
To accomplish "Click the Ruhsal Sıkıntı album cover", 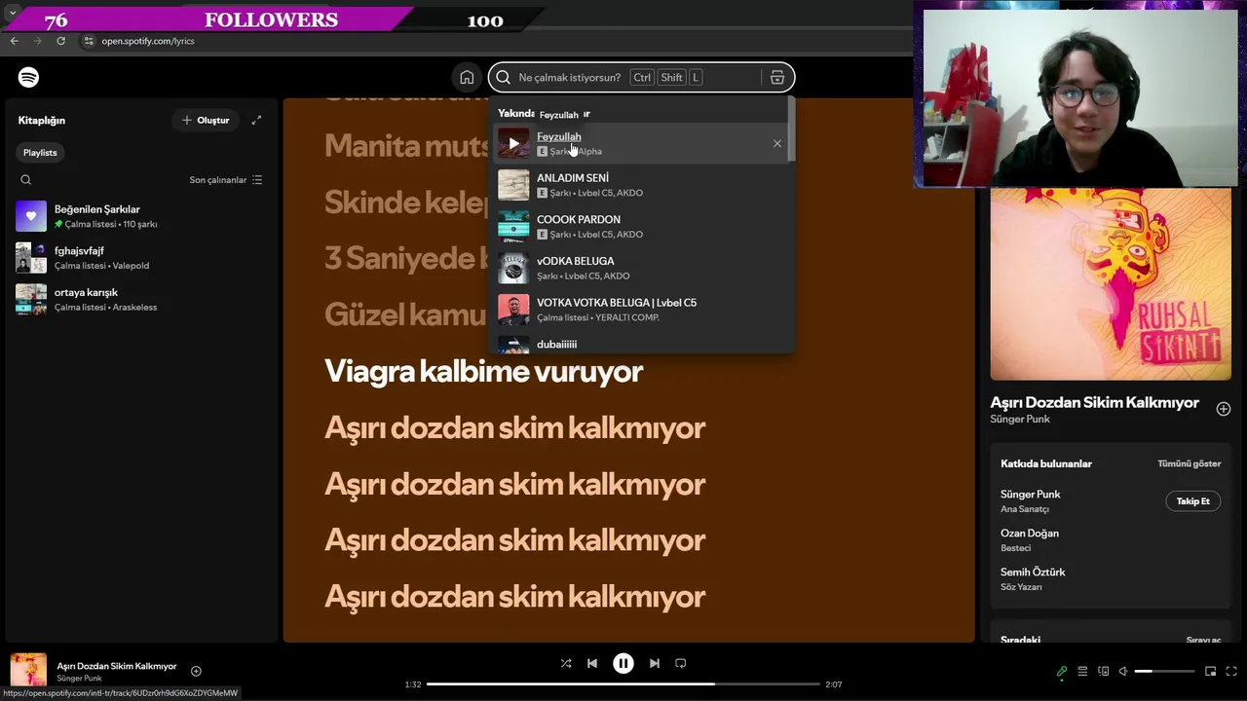I will 1111,282.
